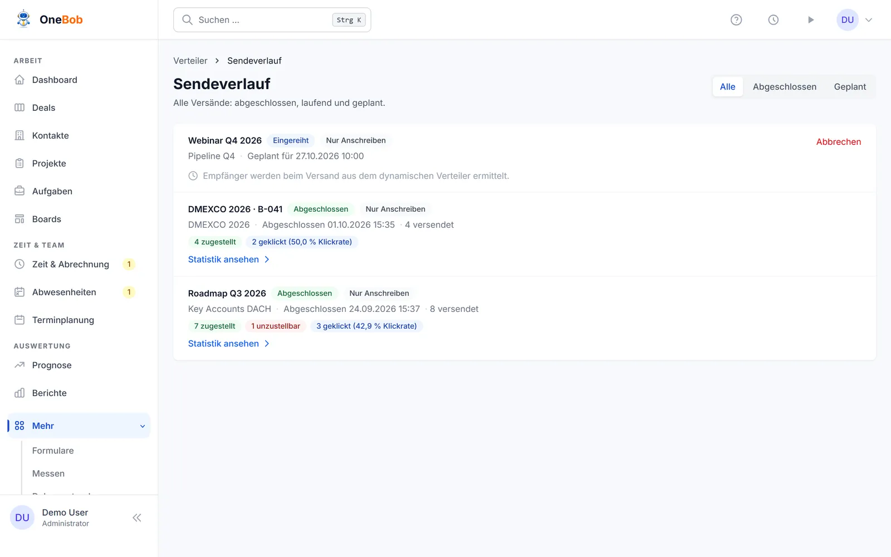Navigate to Verteiler breadcrumb

coord(190,61)
